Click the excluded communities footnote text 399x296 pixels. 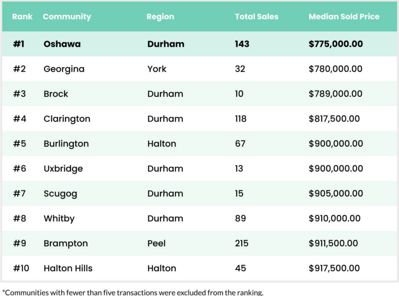click(x=133, y=292)
